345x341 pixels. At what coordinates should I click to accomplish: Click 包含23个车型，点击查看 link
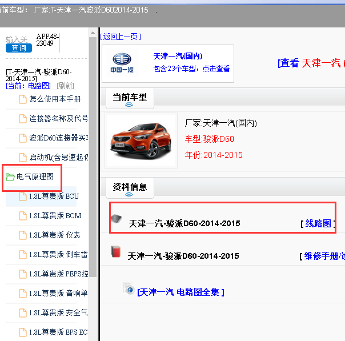[191, 69]
